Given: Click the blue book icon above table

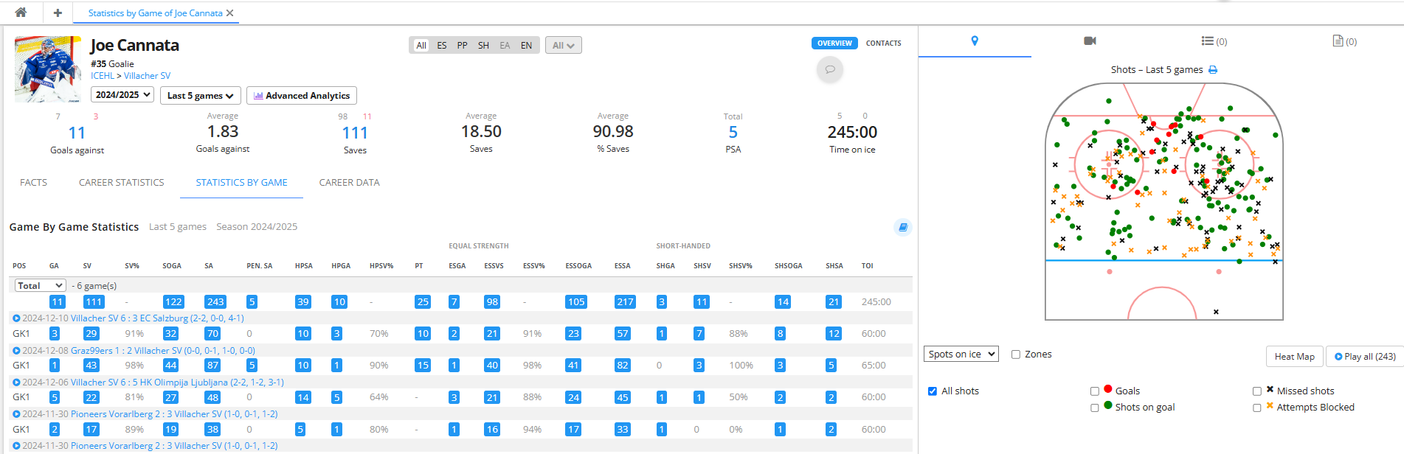Looking at the screenshot, I should click(x=902, y=227).
